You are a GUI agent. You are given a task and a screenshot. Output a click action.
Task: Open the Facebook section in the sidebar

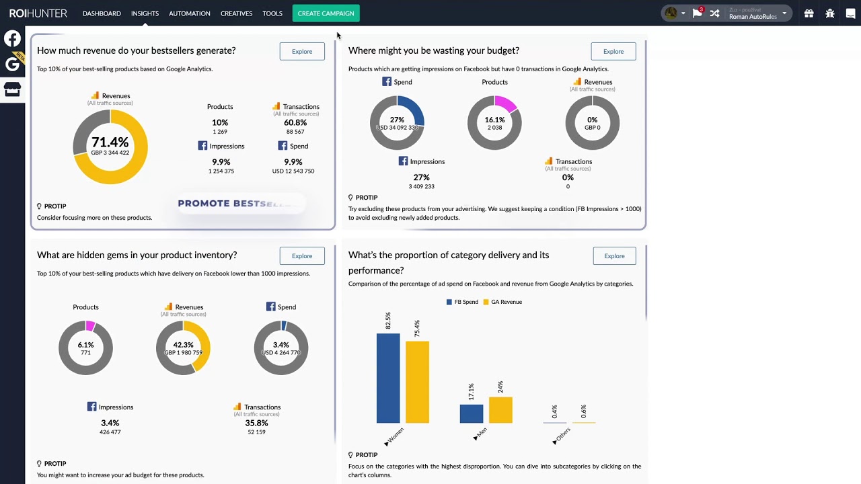(12, 39)
